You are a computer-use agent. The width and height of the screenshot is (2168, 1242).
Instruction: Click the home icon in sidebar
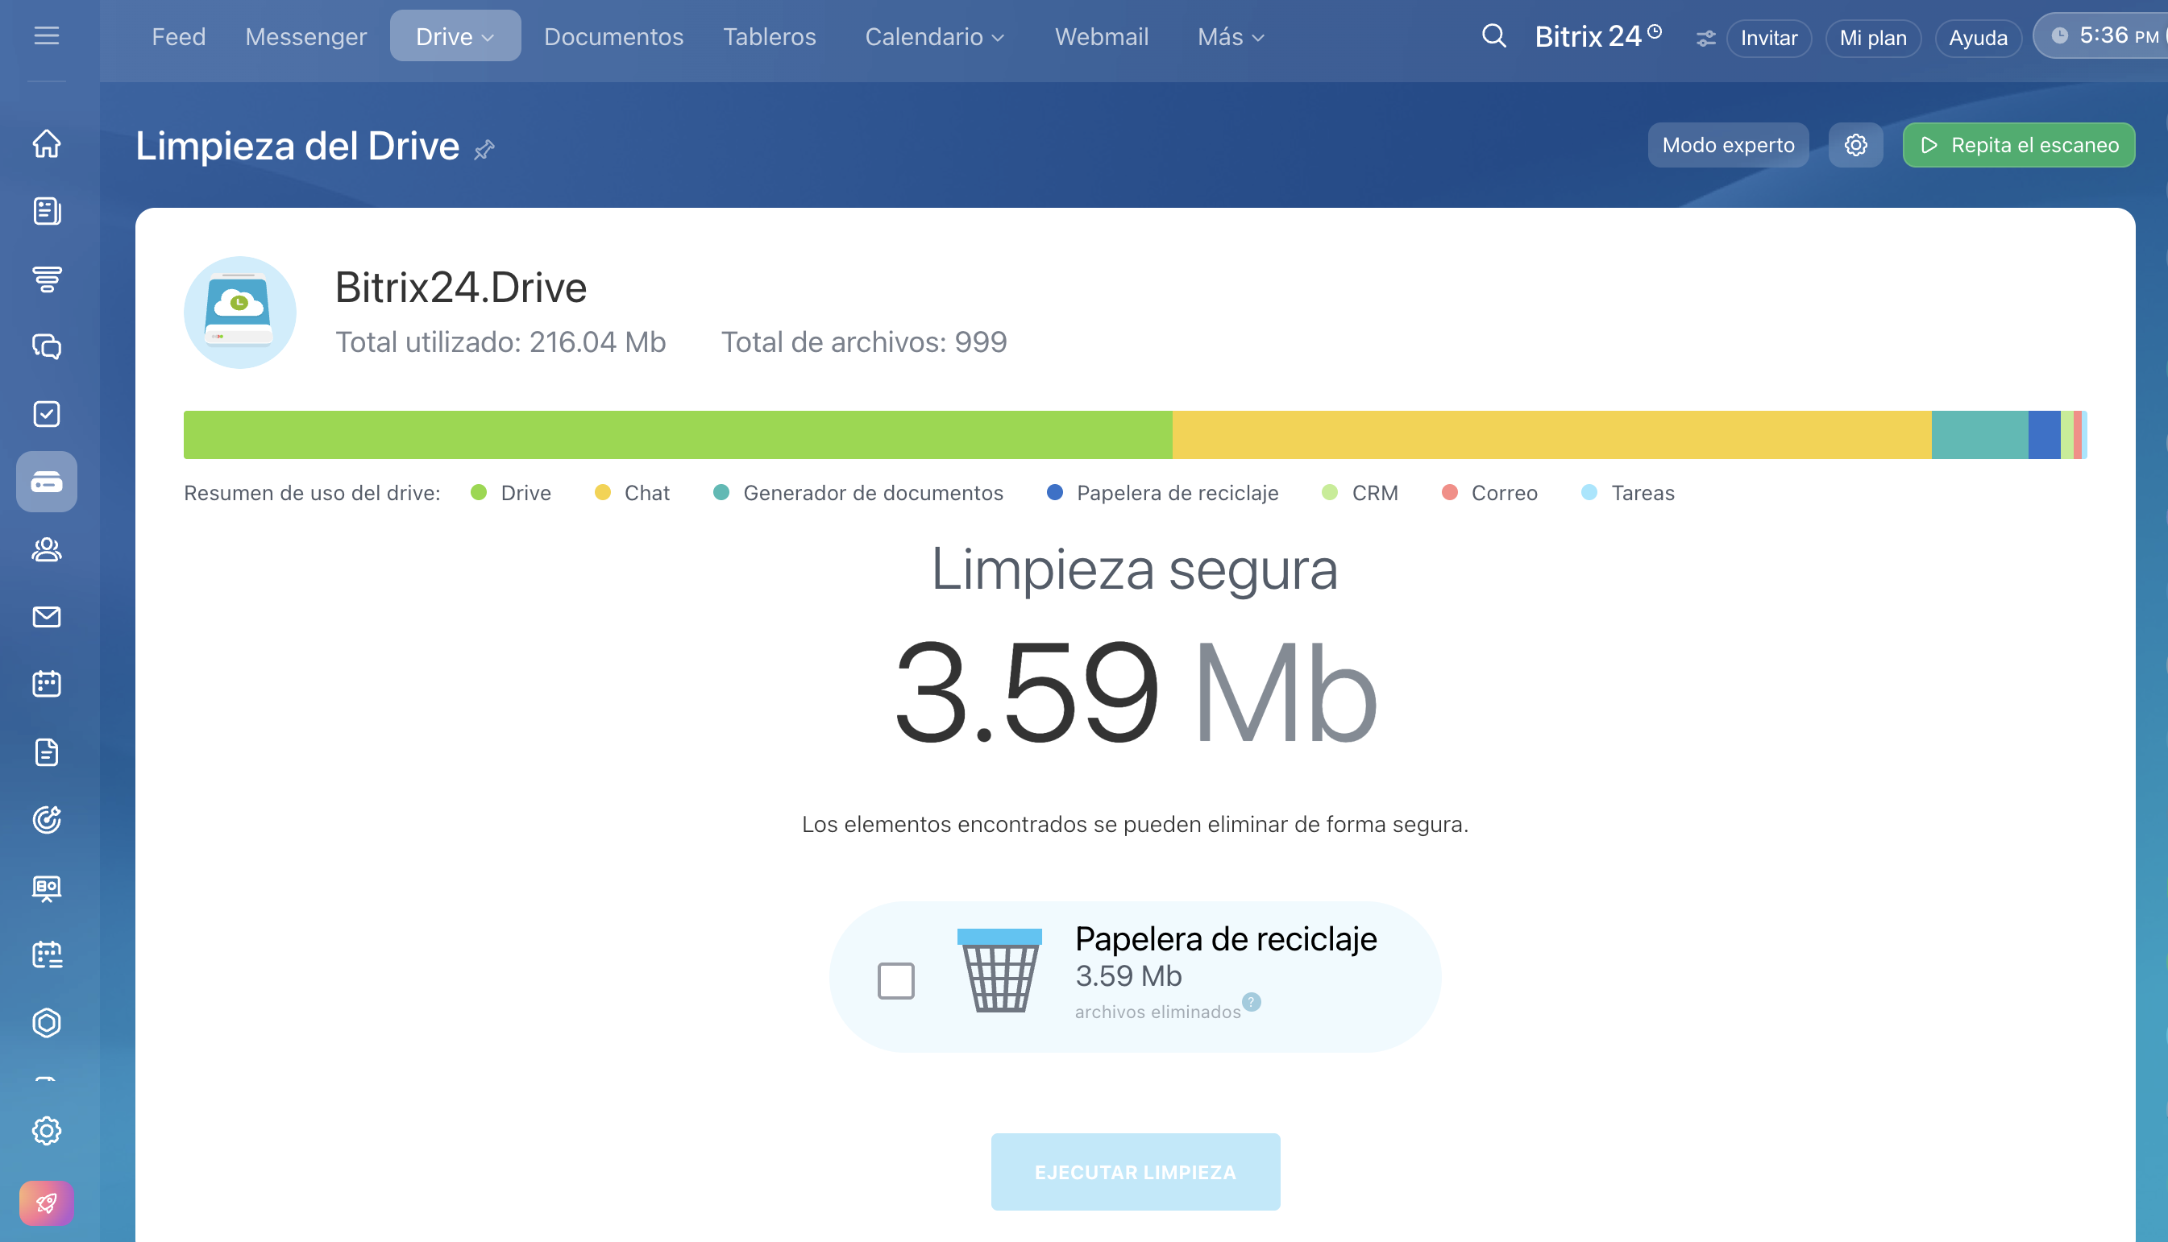click(x=46, y=143)
